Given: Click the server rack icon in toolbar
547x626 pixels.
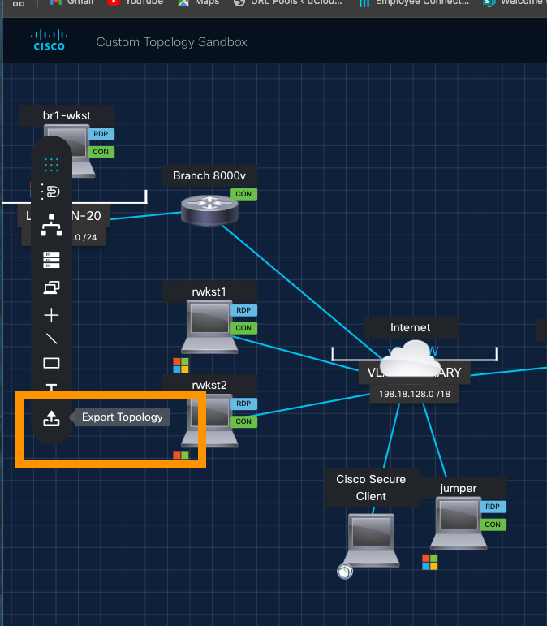Looking at the screenshot, I should [51, 259].
